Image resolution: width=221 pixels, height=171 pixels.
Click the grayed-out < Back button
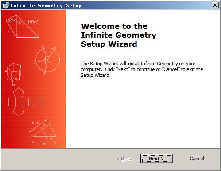pyautogui.click(x=124, y=159)
